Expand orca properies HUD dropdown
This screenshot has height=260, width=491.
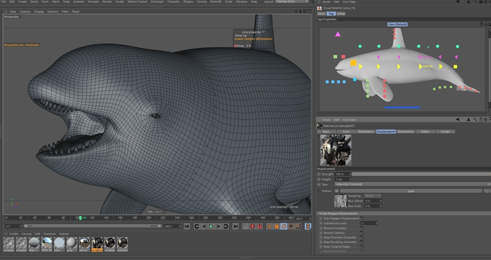(x=263, y=32)
